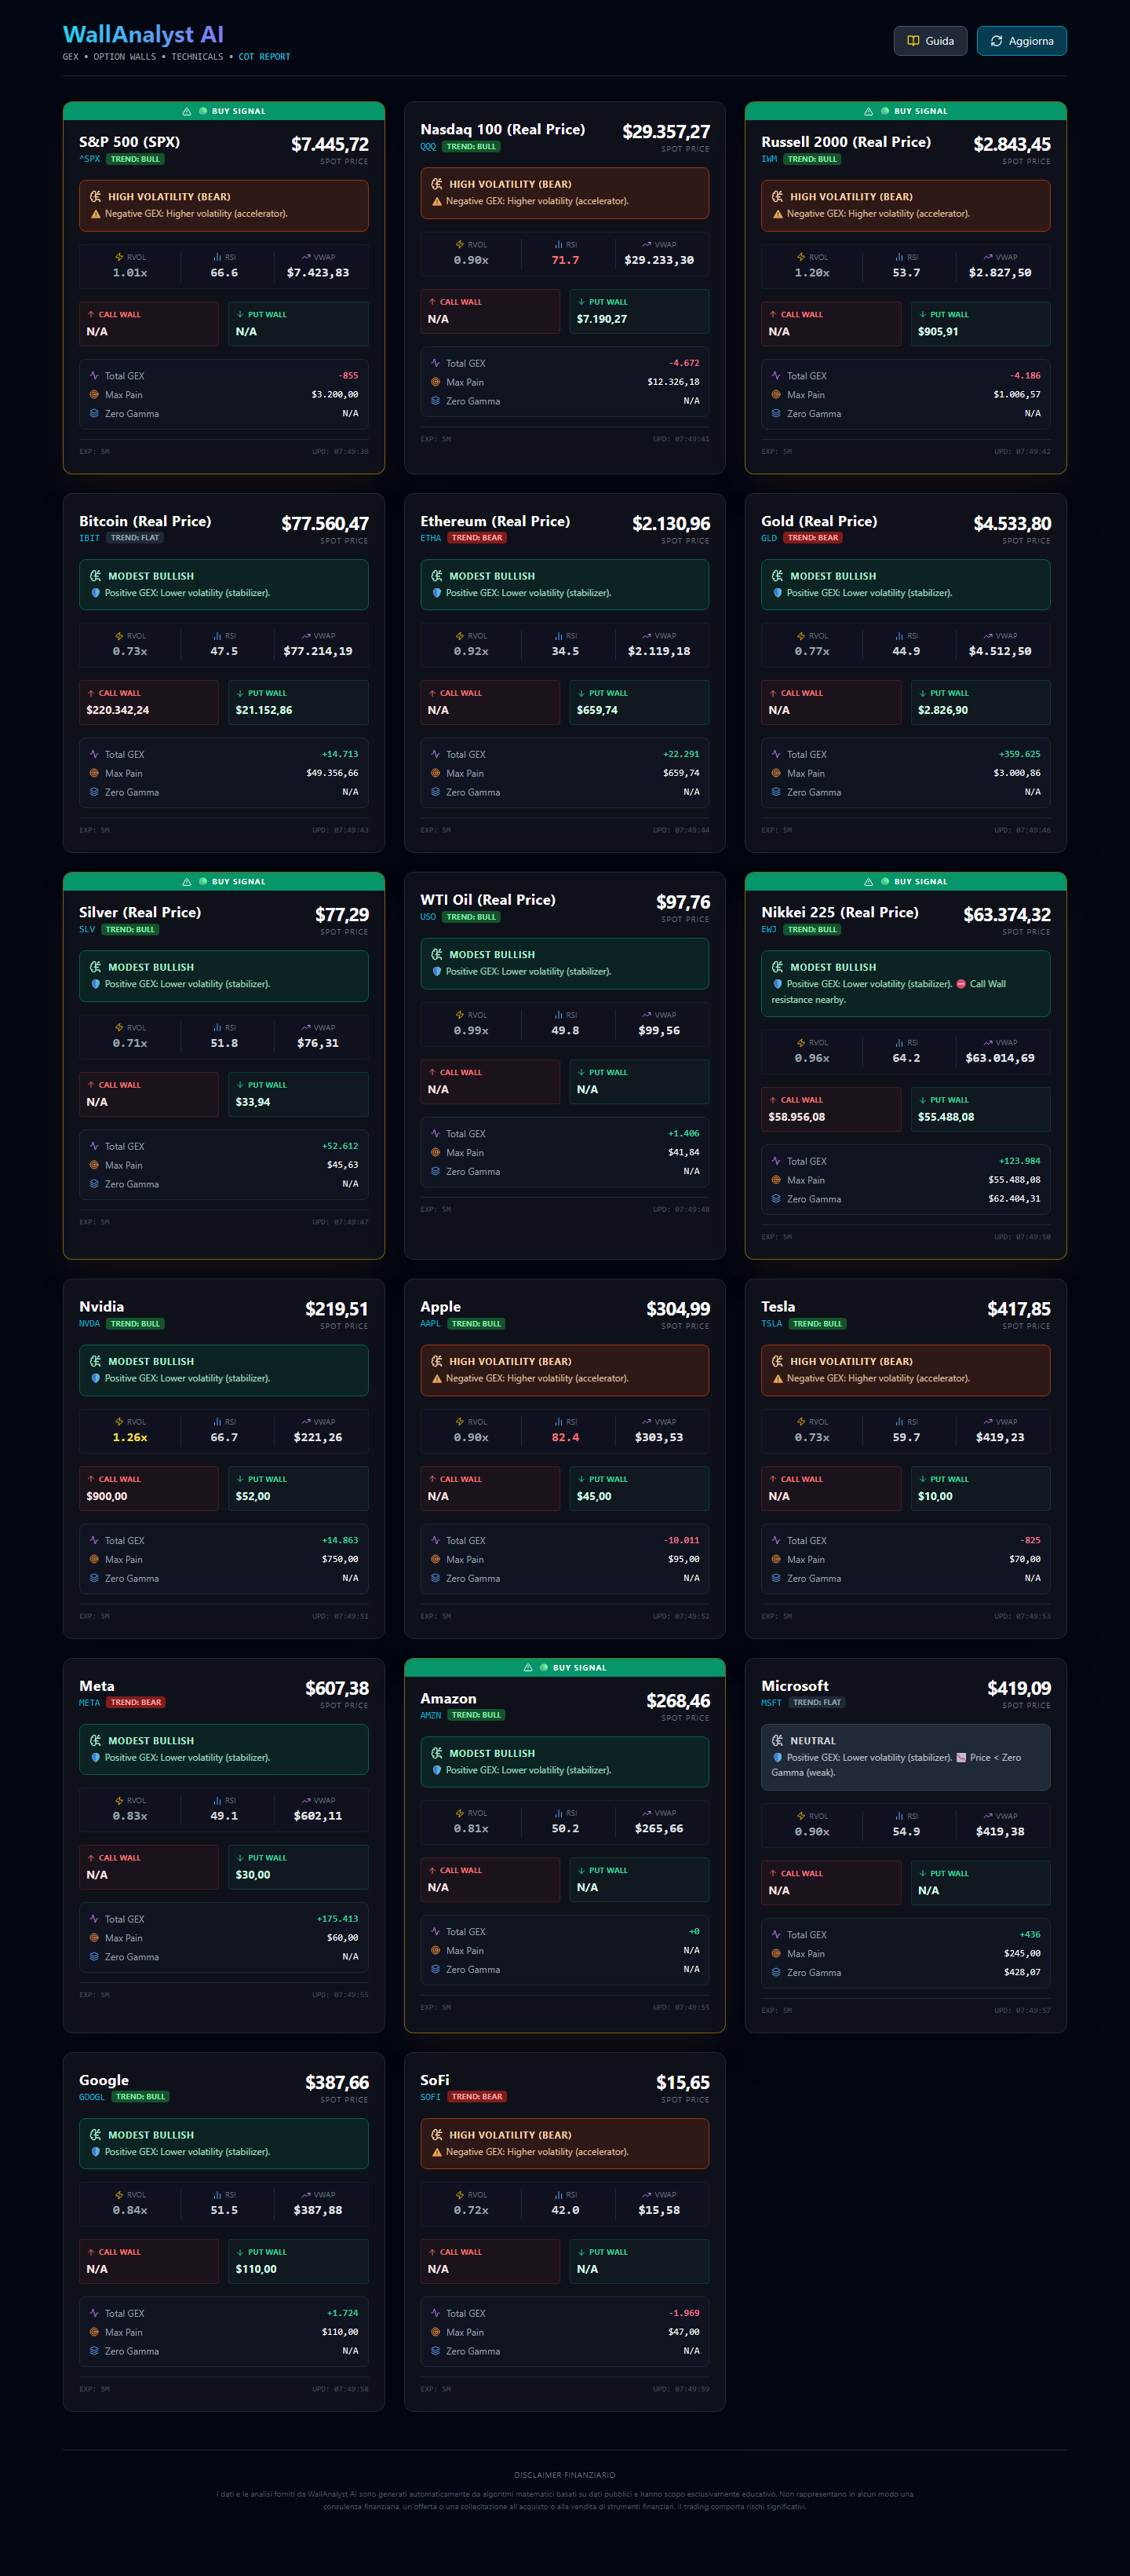
Task: Click the Ethereum Total GEX pulse icon
Action: 436,754
